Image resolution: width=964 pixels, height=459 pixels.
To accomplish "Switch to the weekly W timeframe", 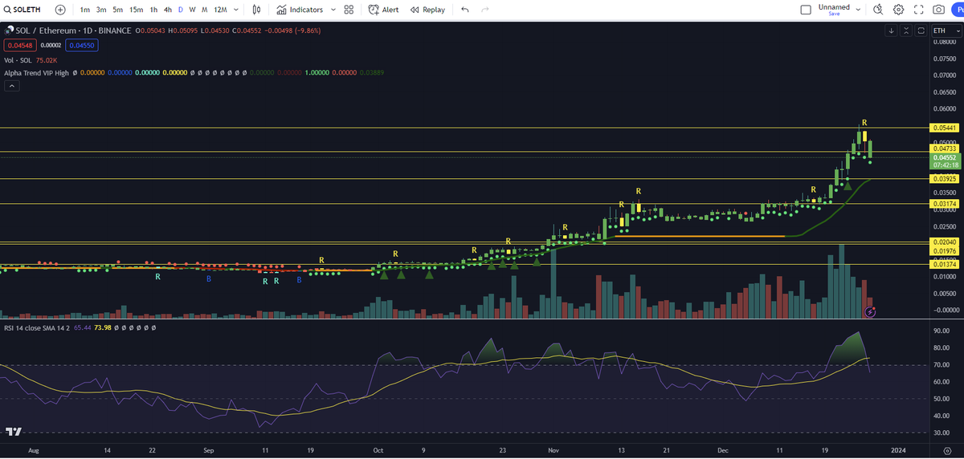I will pos(193,10).
